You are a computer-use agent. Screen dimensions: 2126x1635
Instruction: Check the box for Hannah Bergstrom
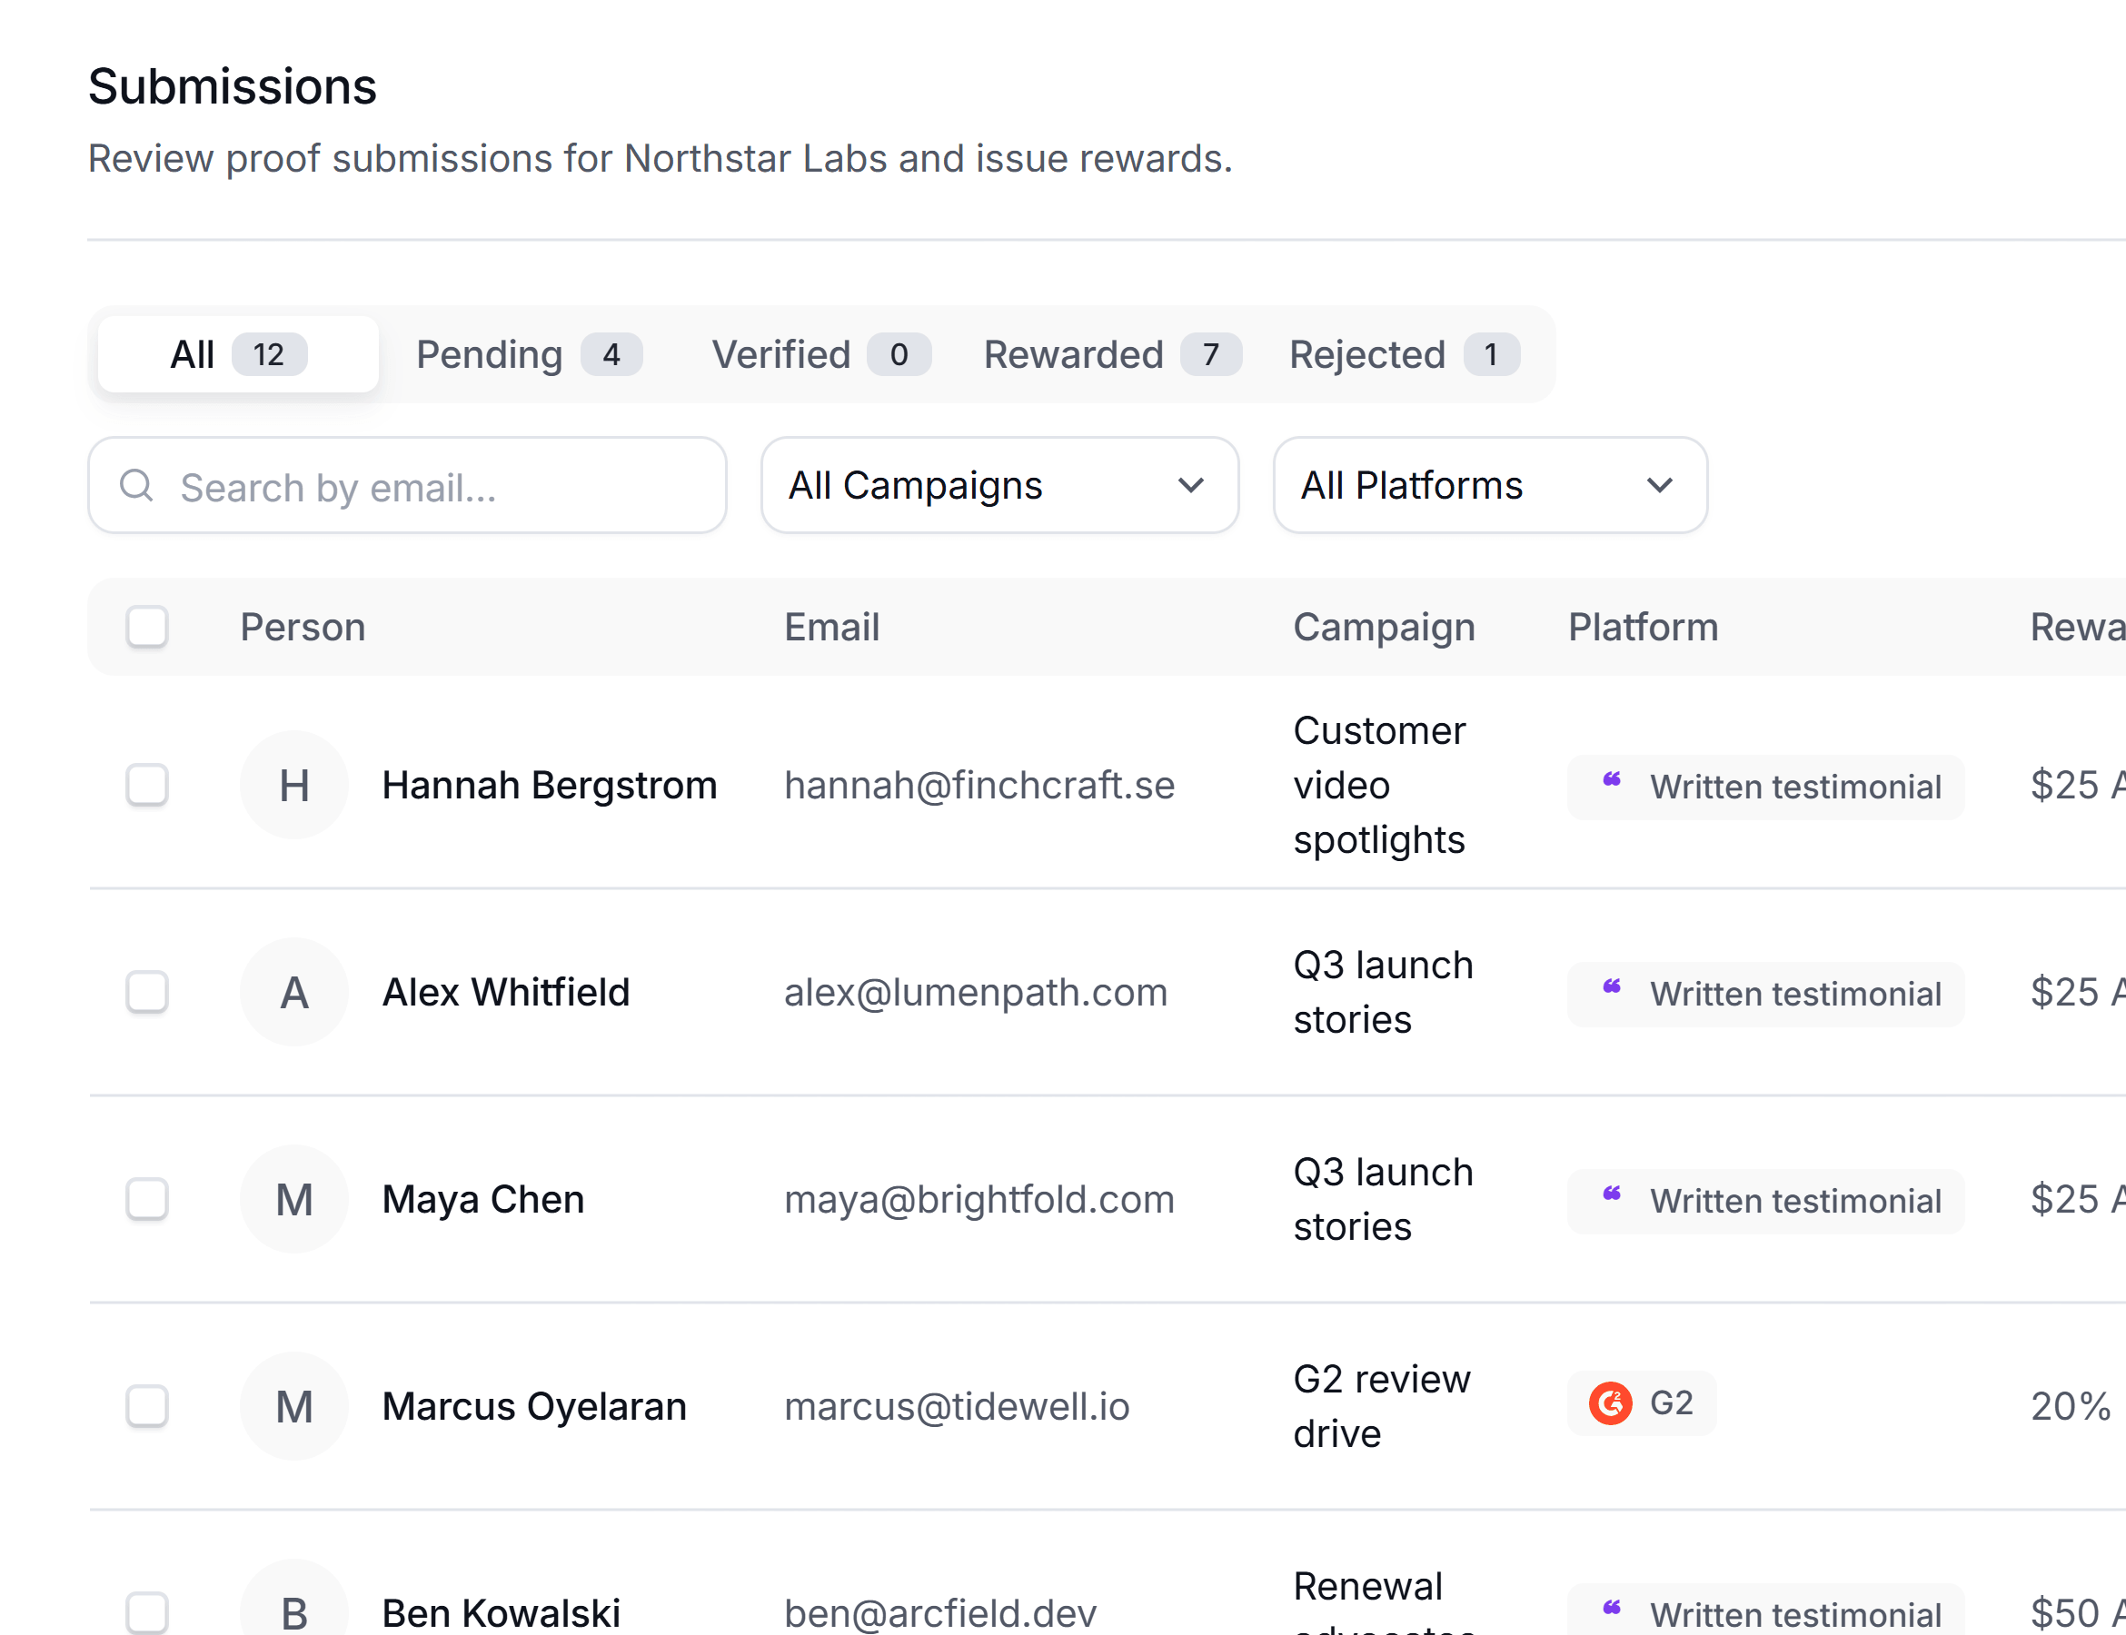(x=147, y=786)
